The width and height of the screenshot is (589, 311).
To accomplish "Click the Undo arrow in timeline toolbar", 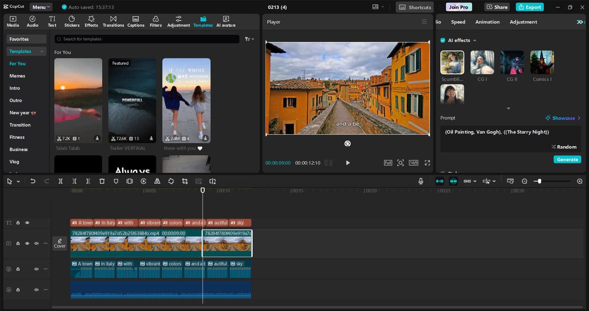I will click(33, 181).
